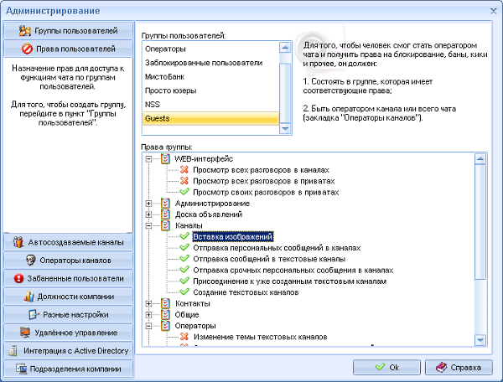Click the Разные настройки icon
The image size is (503, 382).
point(35,315)
